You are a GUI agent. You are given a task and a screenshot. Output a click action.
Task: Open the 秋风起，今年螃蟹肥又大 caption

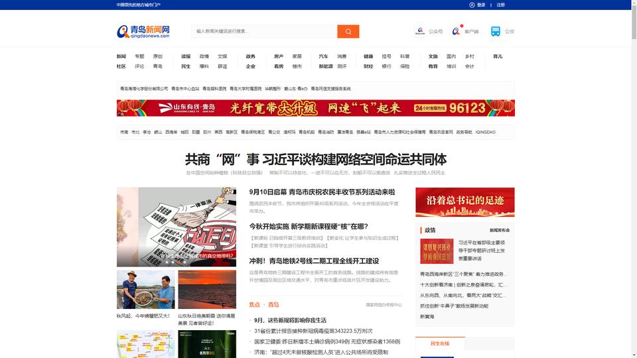143,316
